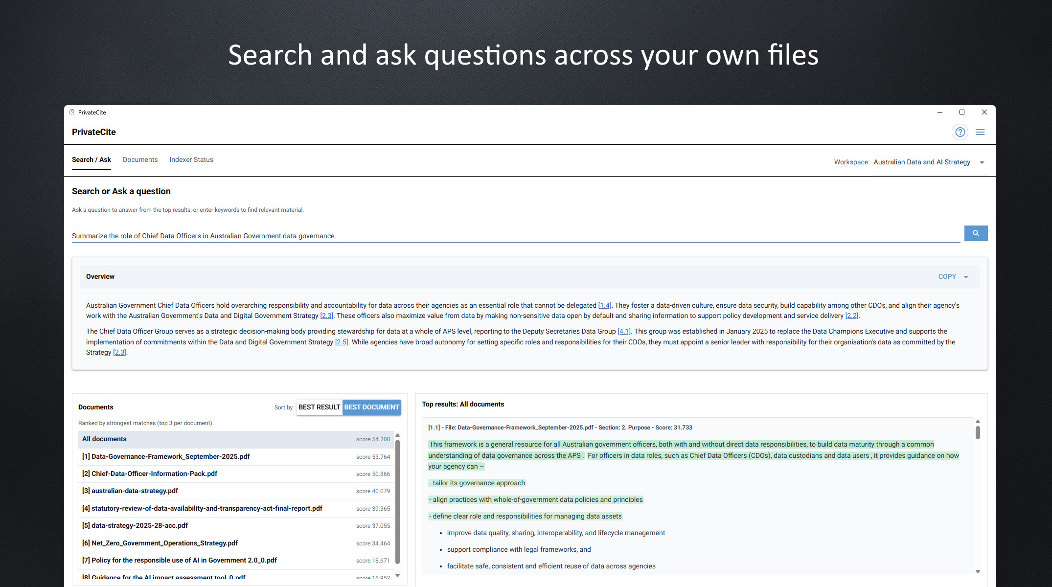Click 'tailor its governance approach' highlighted text

pyautogui.click(x=477, y=483)
